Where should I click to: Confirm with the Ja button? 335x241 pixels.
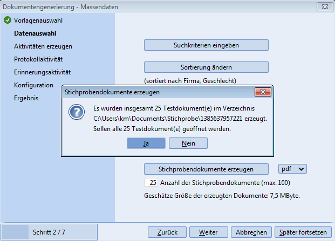click(x=146, y=143)
